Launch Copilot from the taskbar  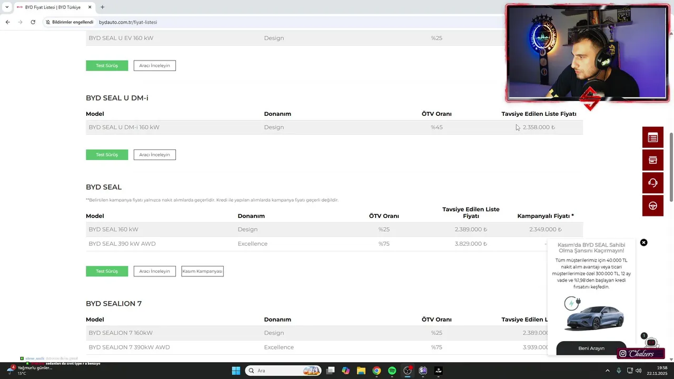345,371
